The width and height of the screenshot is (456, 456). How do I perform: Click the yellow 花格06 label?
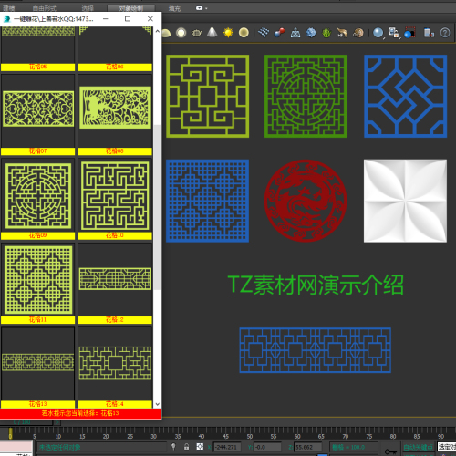[115, 67]
